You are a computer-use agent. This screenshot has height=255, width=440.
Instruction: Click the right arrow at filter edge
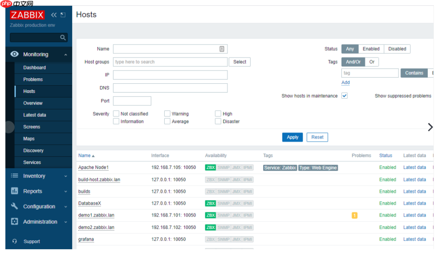(430, 127)
